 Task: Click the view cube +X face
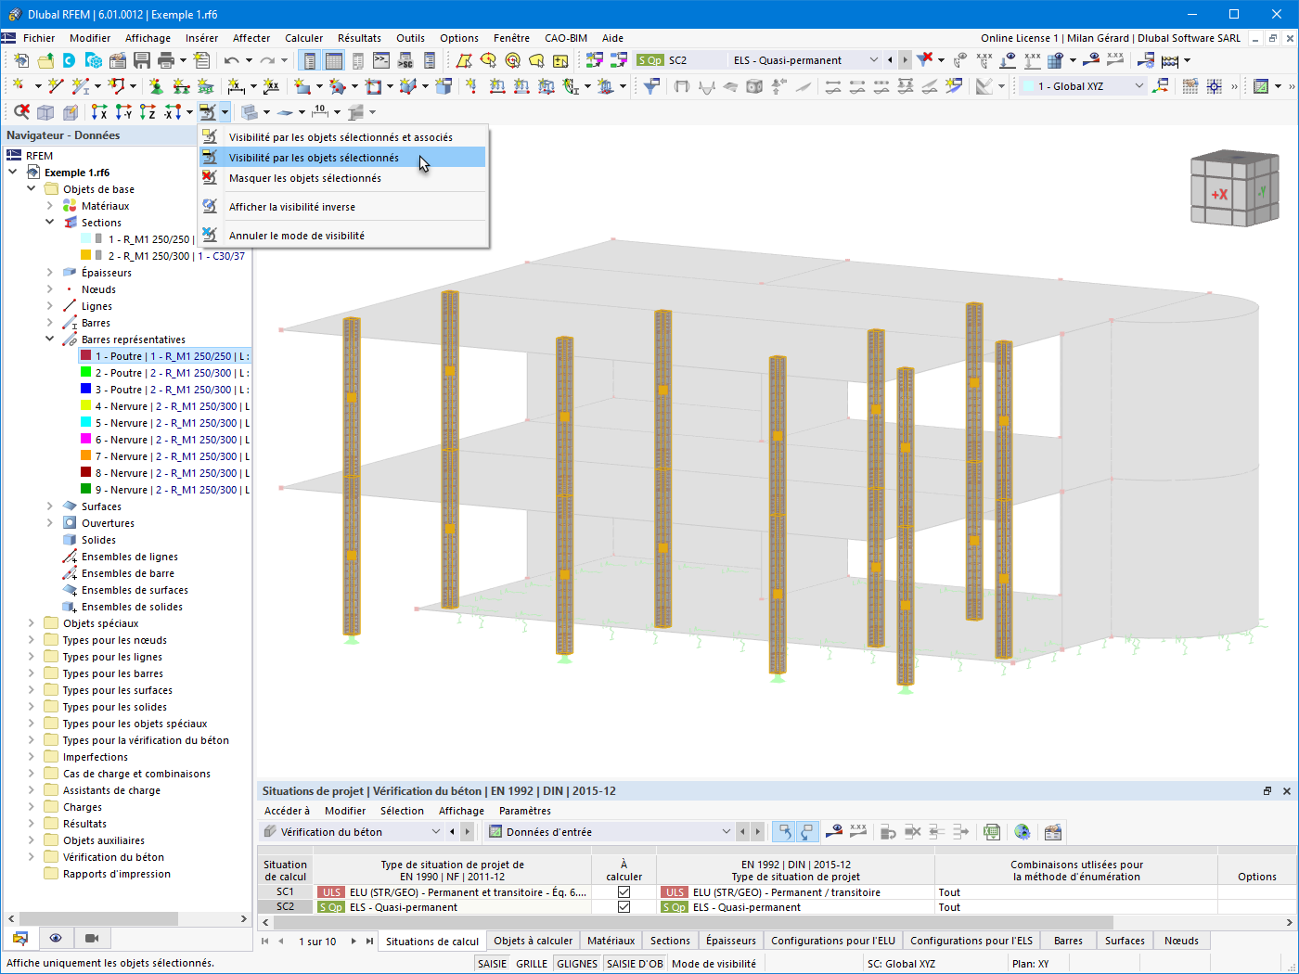[x=1219, y=195]
